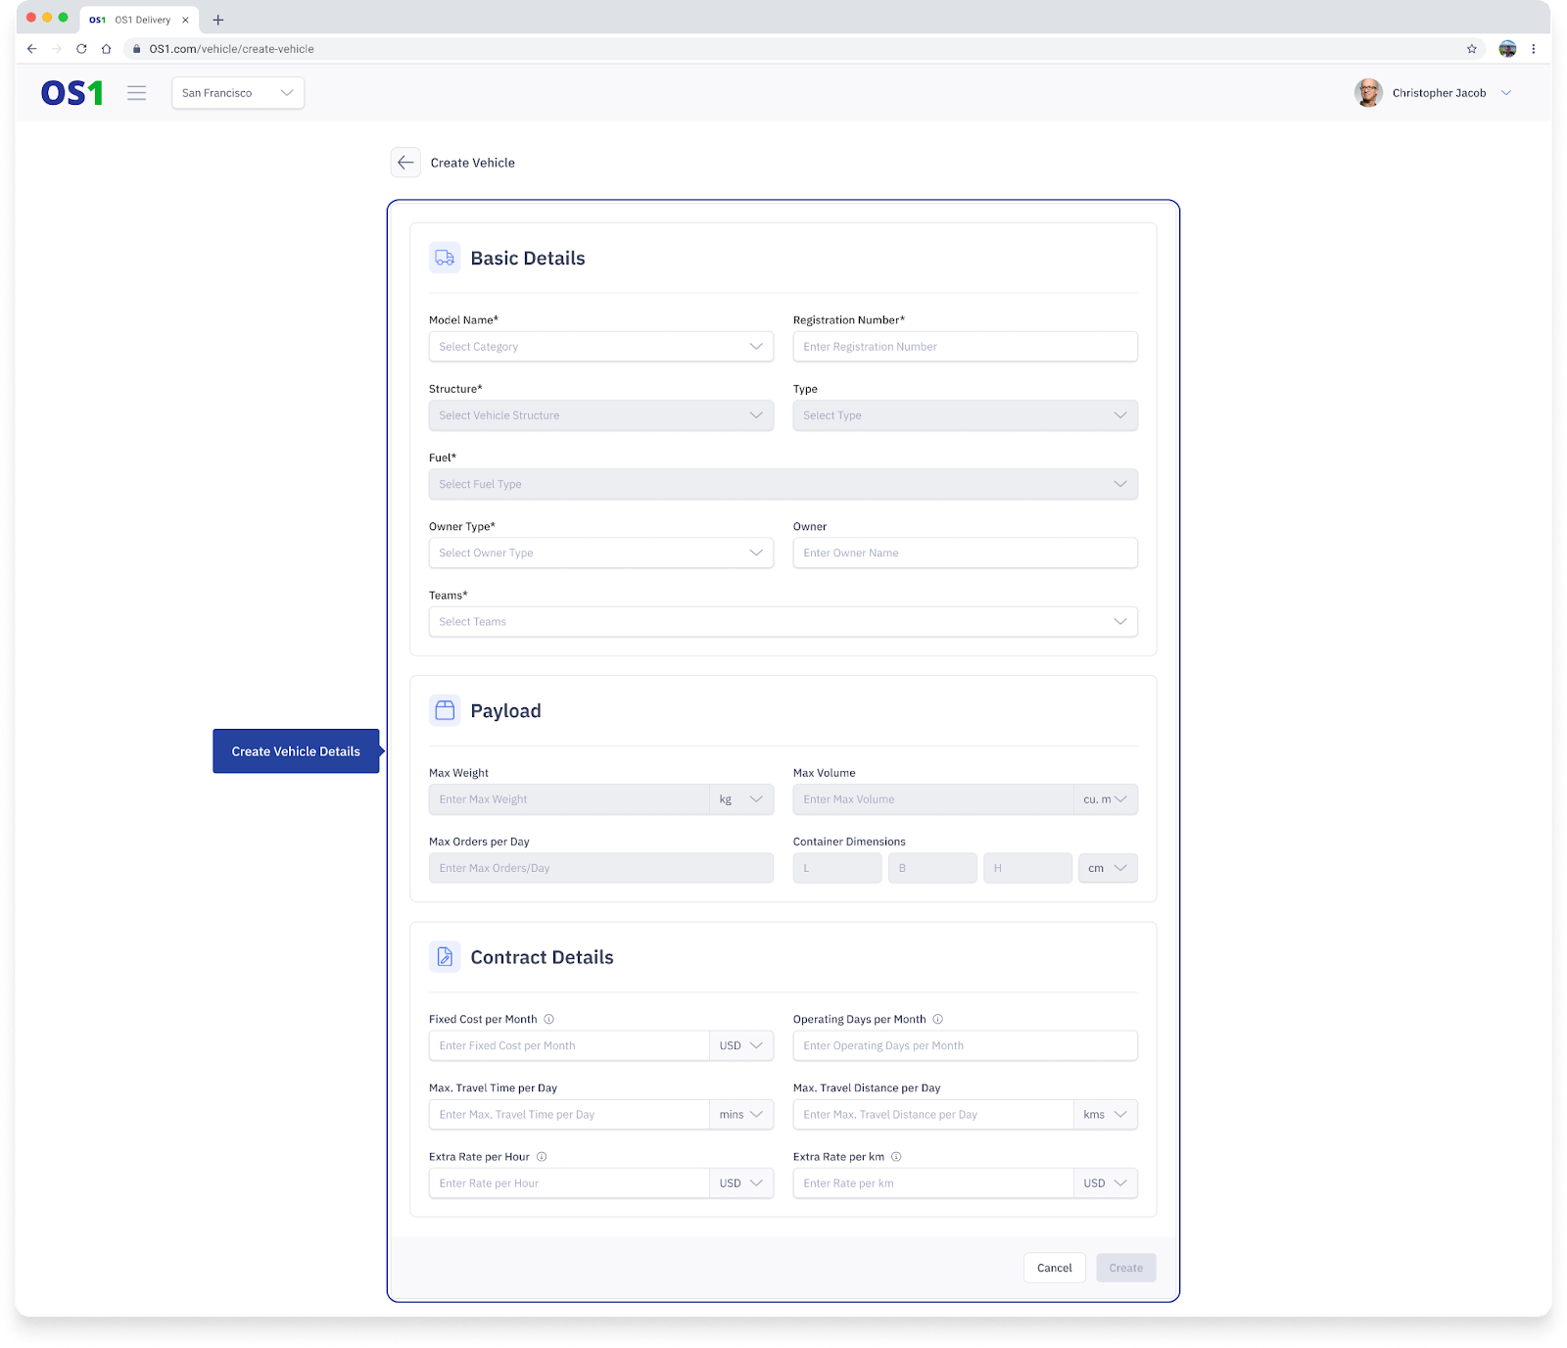Open the Select Vehicle Structure dropdown
The height and width of the screenshot is (1348, 1567).
click(601, 415)
